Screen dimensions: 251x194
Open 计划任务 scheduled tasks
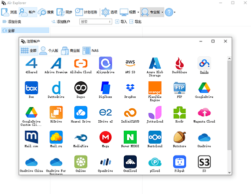coord(86,12)
